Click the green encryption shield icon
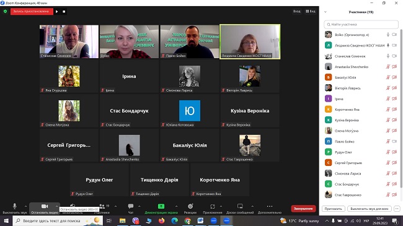403x226 pixels. coord(5,11)
